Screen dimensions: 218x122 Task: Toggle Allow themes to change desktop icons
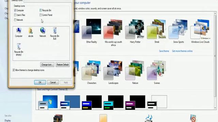14,70
